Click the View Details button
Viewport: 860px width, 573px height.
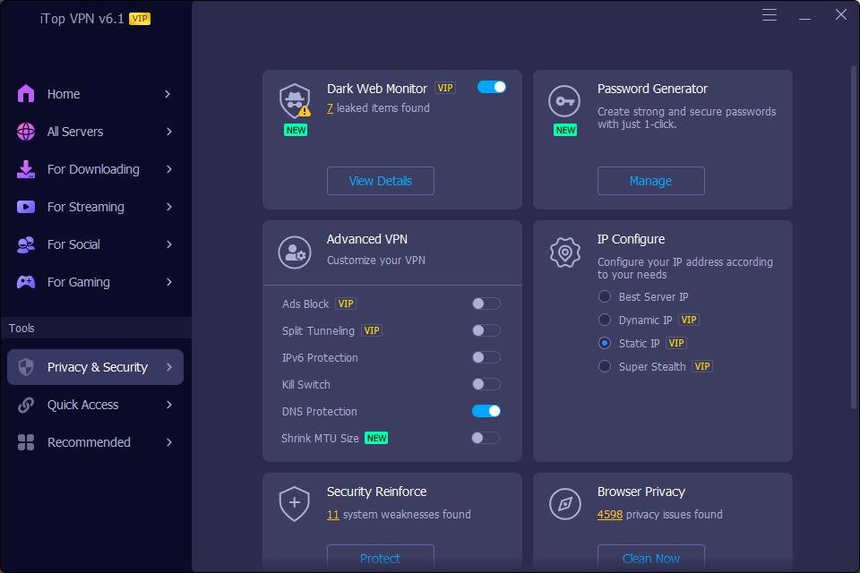click(x=380, y=181)
